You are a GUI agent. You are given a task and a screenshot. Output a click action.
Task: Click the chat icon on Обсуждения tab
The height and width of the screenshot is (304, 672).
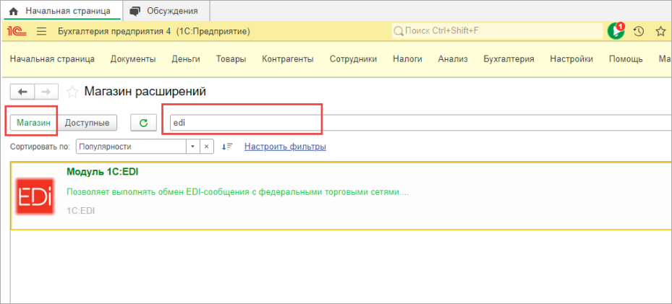tap(135, 11)
